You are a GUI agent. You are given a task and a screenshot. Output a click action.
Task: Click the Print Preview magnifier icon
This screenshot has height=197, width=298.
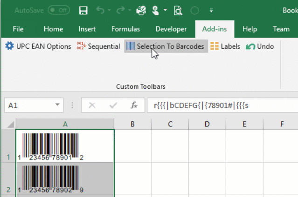[x=178, y=10]
